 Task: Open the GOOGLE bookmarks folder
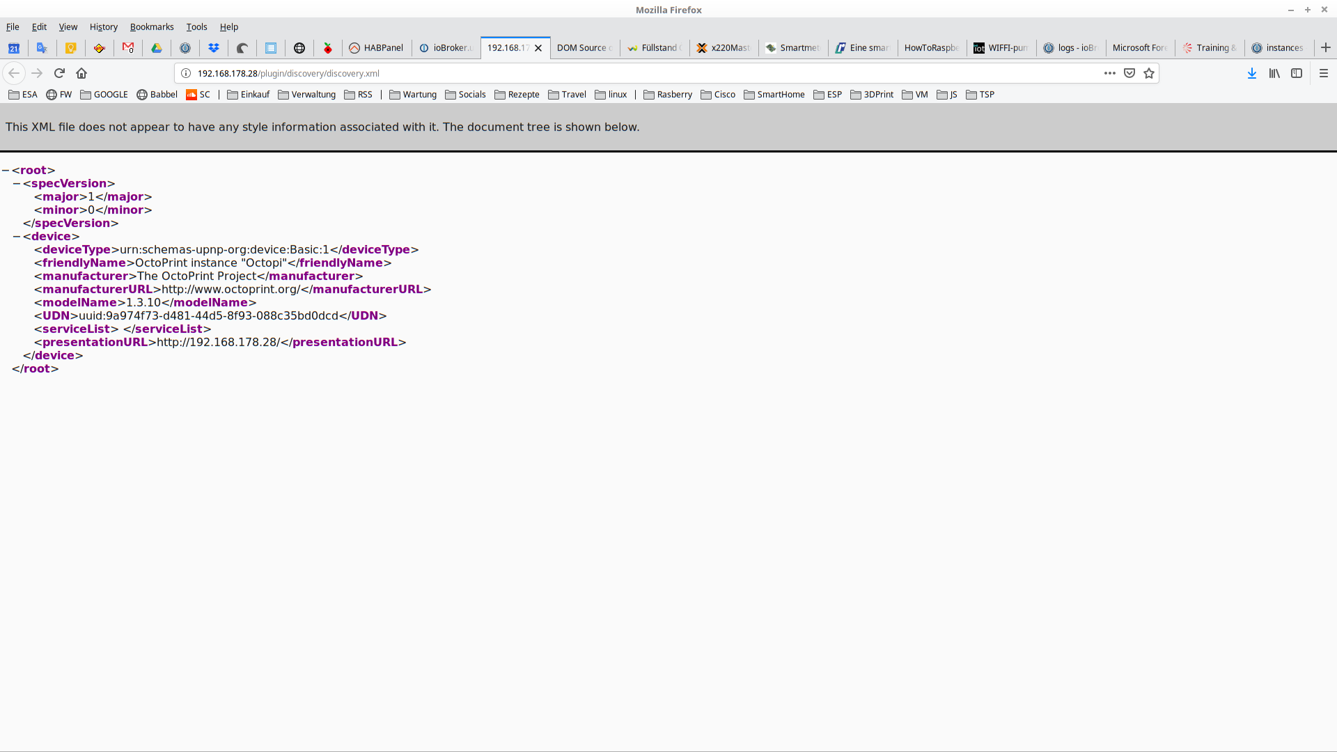[x=104, y=95]
